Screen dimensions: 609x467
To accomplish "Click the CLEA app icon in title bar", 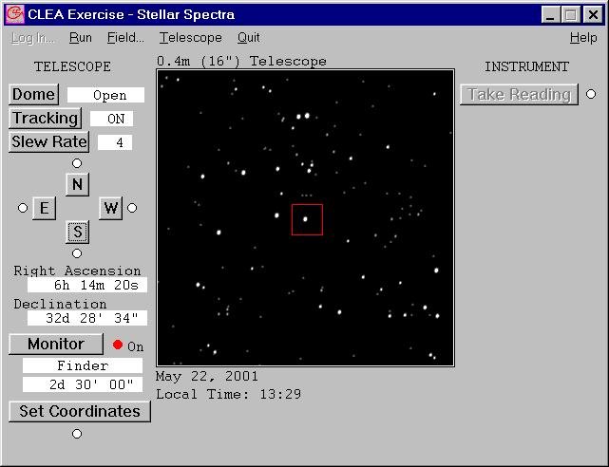I will tap(15, 14).
